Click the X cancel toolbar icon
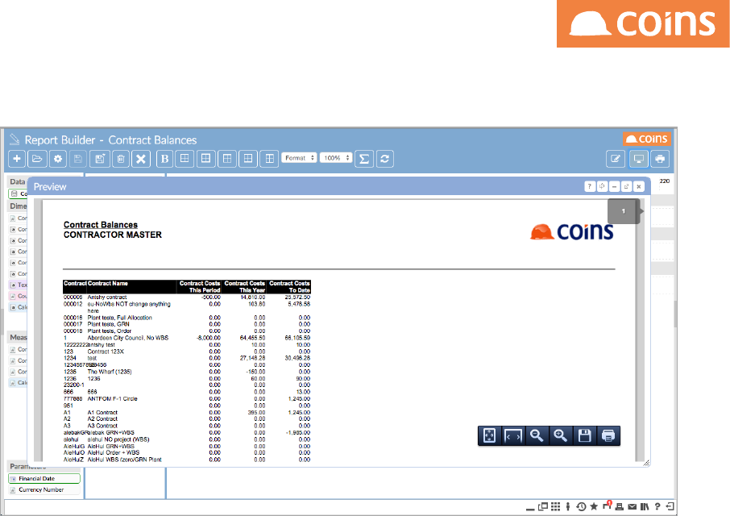This screenshot has width=730, height=516. (140, 159)
